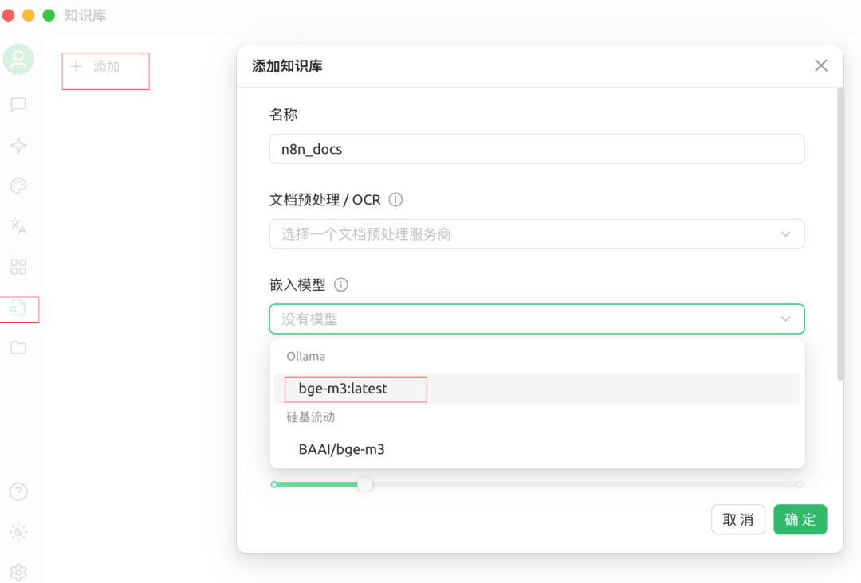Screen dimensions: 861x583
Task: Open the mini apps grid icon
Action: click(x=18, y=267)
